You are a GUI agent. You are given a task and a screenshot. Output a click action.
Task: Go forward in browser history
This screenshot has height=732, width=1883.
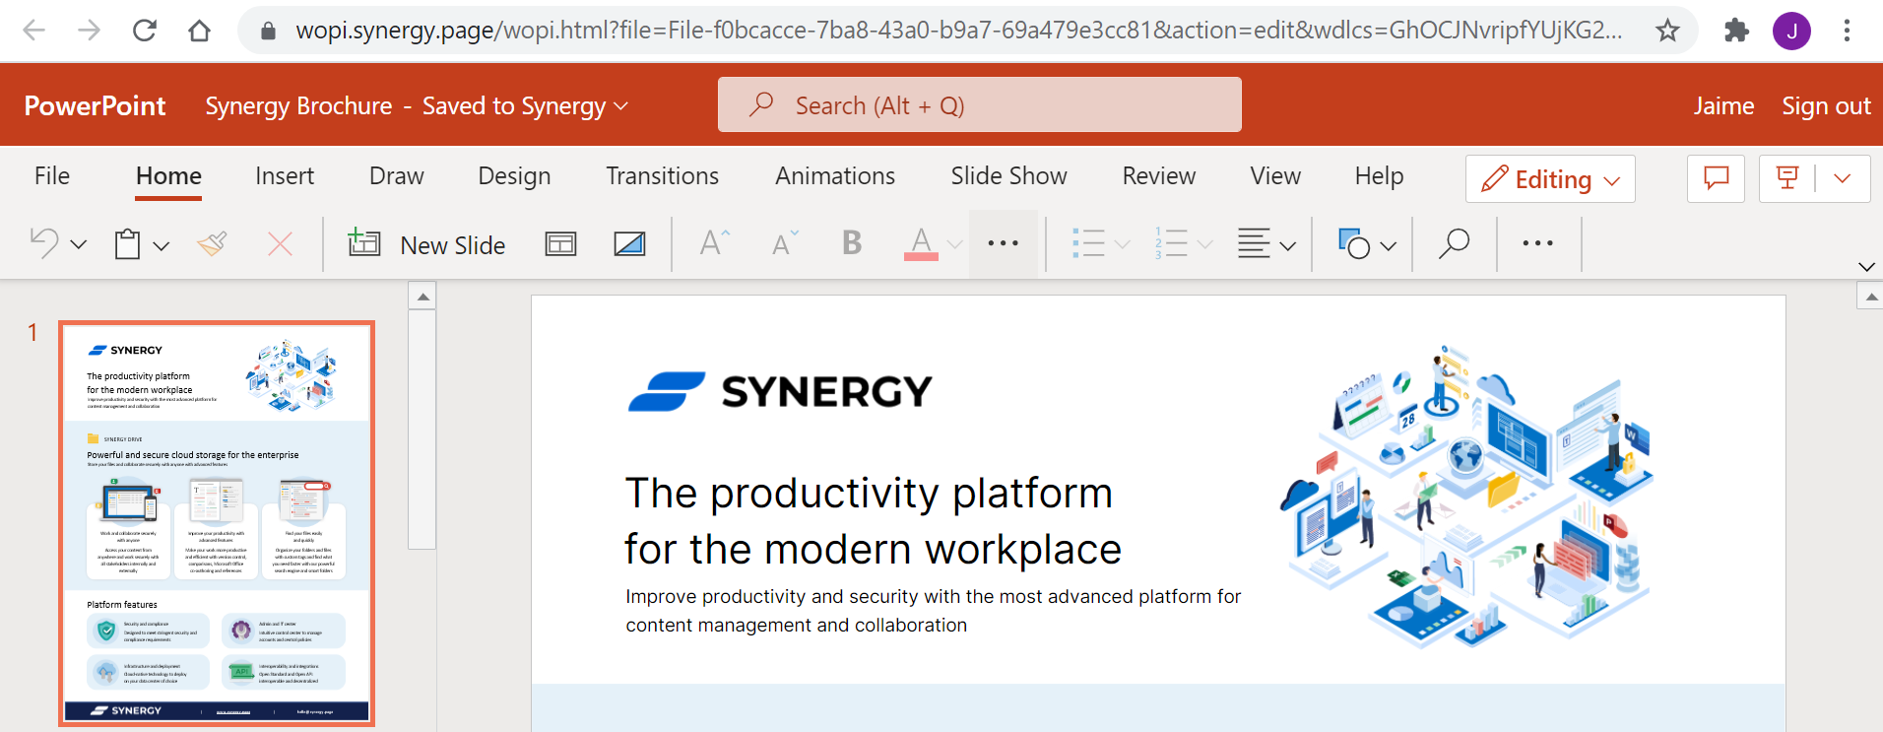pos(90,31)
